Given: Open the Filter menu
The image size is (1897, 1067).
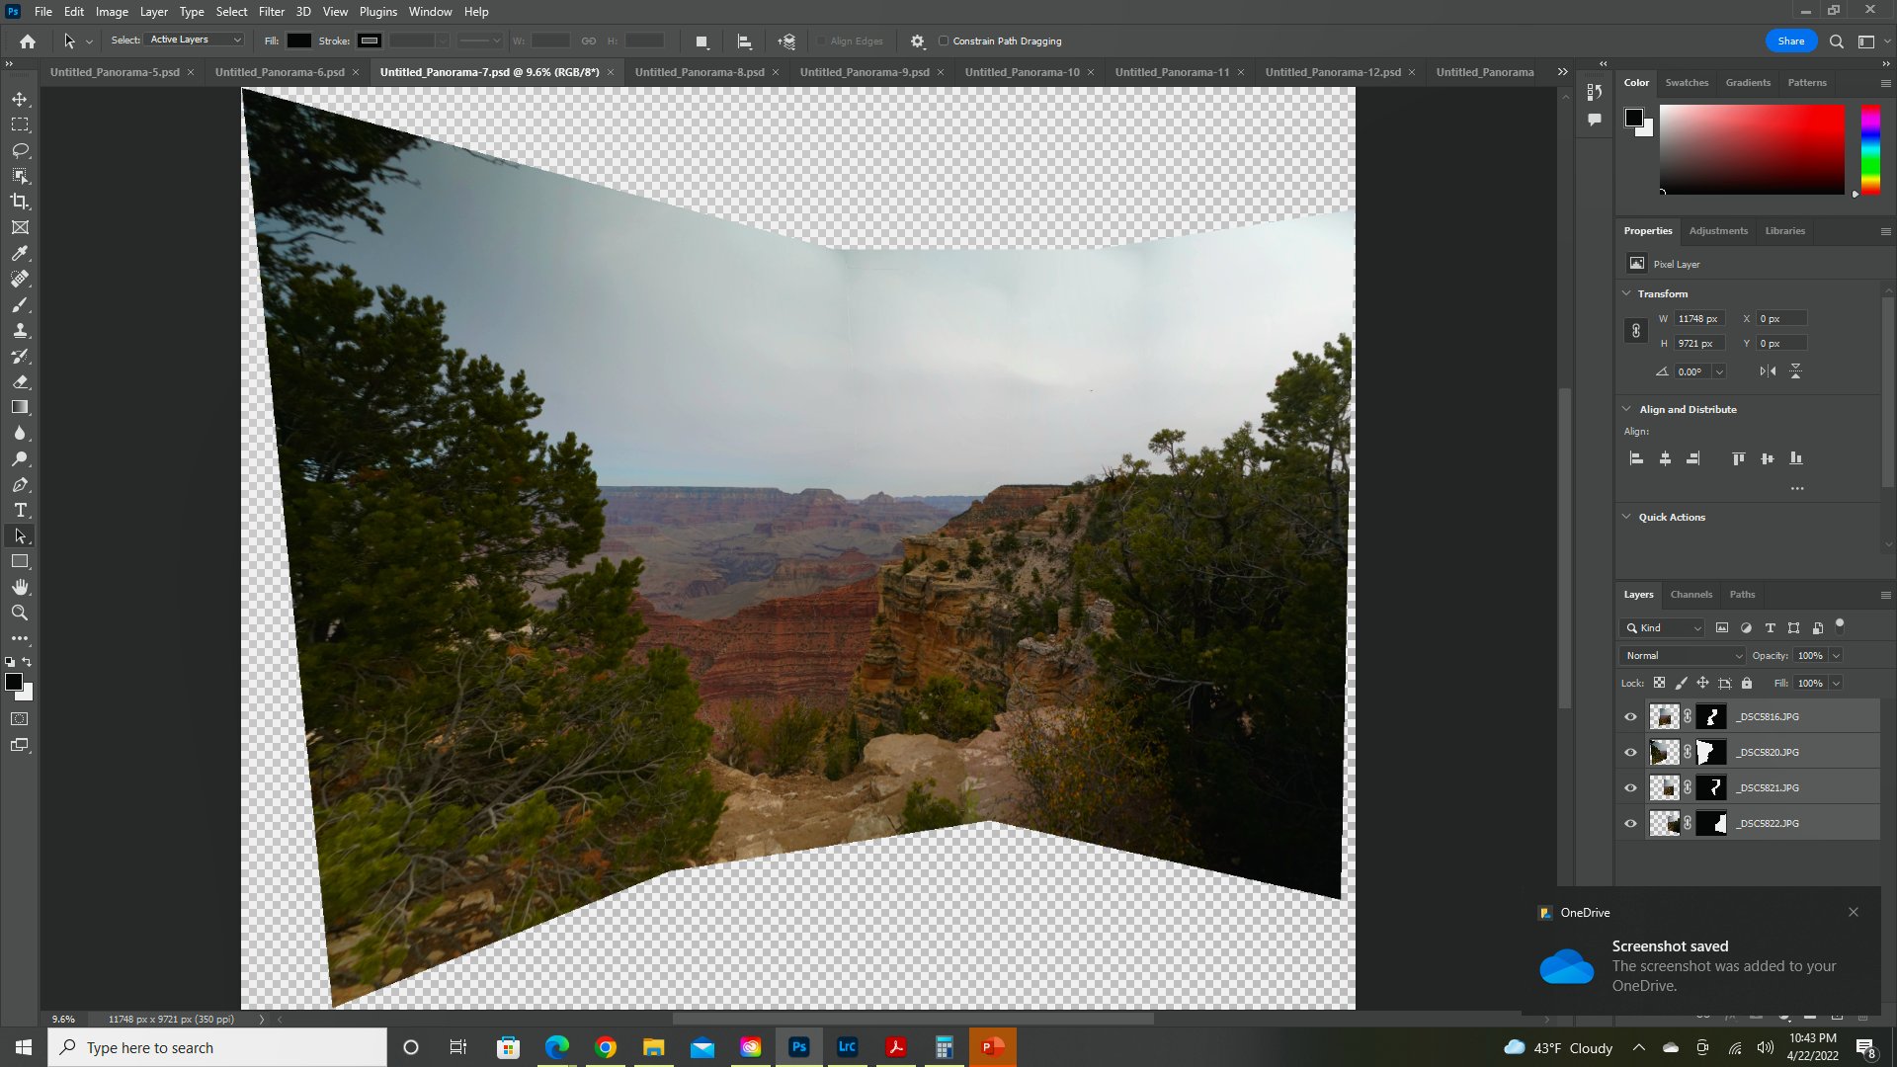Looking at the screenshot, I should click(x=271, y=12).
